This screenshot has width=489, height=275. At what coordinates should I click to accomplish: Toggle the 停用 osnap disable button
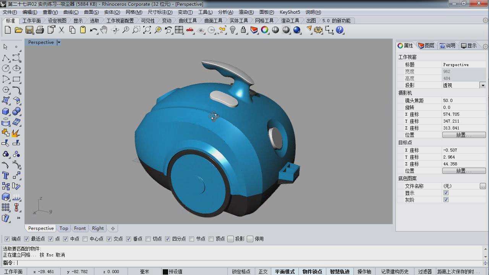(x=250, y=239)
